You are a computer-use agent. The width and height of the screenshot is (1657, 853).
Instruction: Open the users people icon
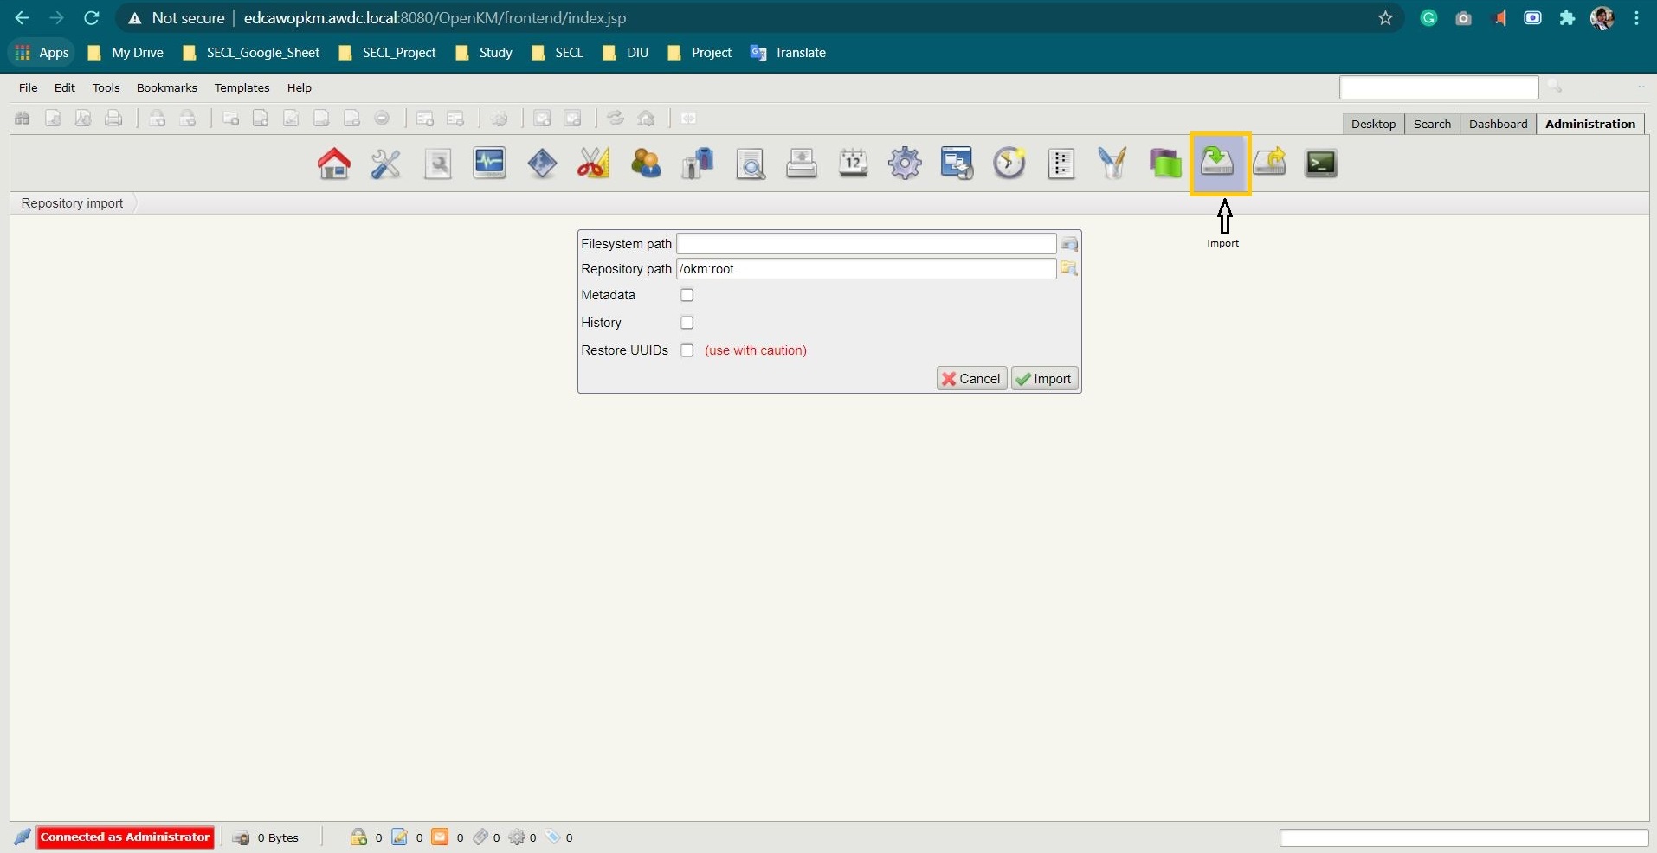(x=646, y=164)
